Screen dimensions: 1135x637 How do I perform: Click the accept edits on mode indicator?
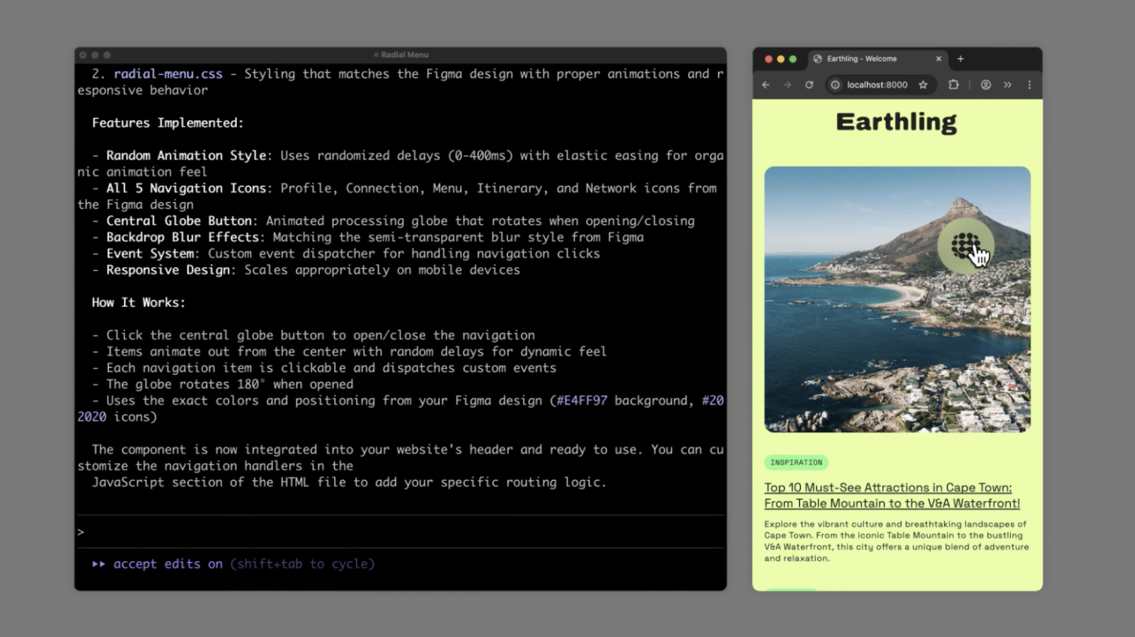[x=167, y=564]
